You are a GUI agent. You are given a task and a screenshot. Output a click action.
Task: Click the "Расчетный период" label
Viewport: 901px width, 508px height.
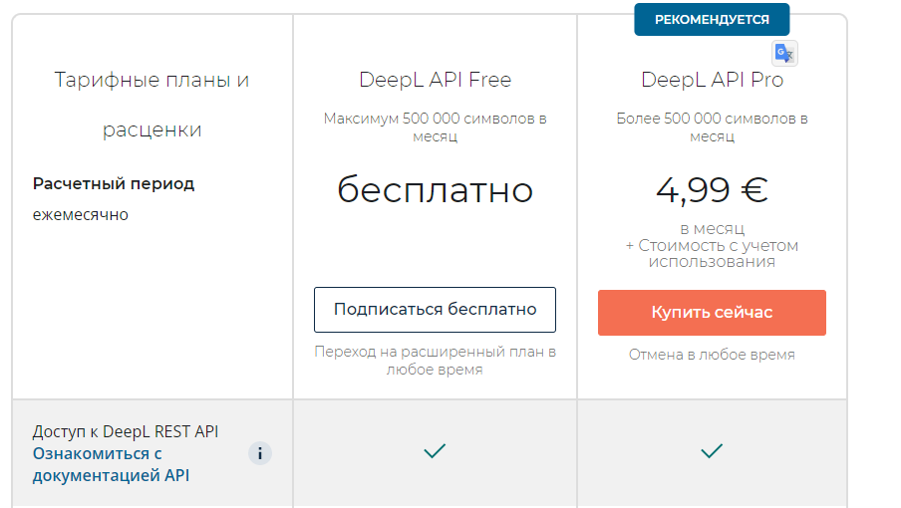[x=114, y=183]
